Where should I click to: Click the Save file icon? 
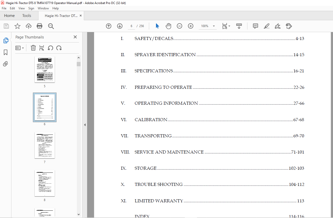6,26
